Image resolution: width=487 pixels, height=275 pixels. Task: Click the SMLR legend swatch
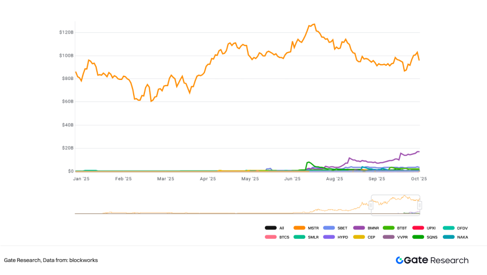(300, 237)
